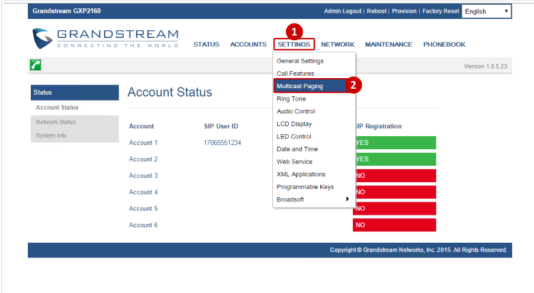This screenshot has height=293, width=534.
Task: Click the Status sidebar header
Action: coord(75,92)
